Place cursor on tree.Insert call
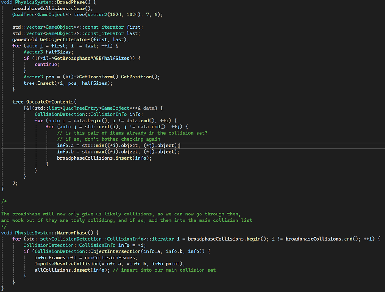The width and height of the screenshot is (385, 292). [37, 83]
